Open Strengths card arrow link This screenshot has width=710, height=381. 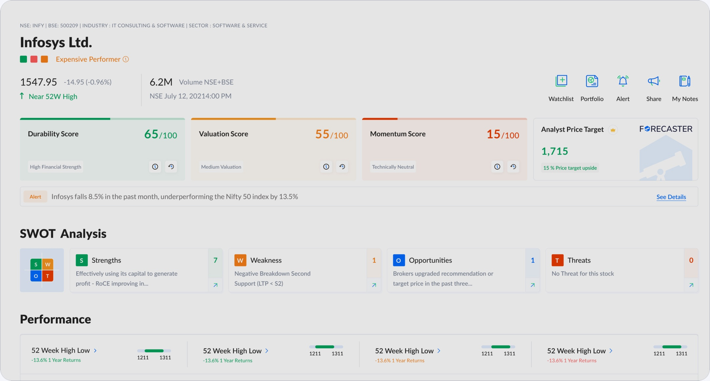coord(215,285)
